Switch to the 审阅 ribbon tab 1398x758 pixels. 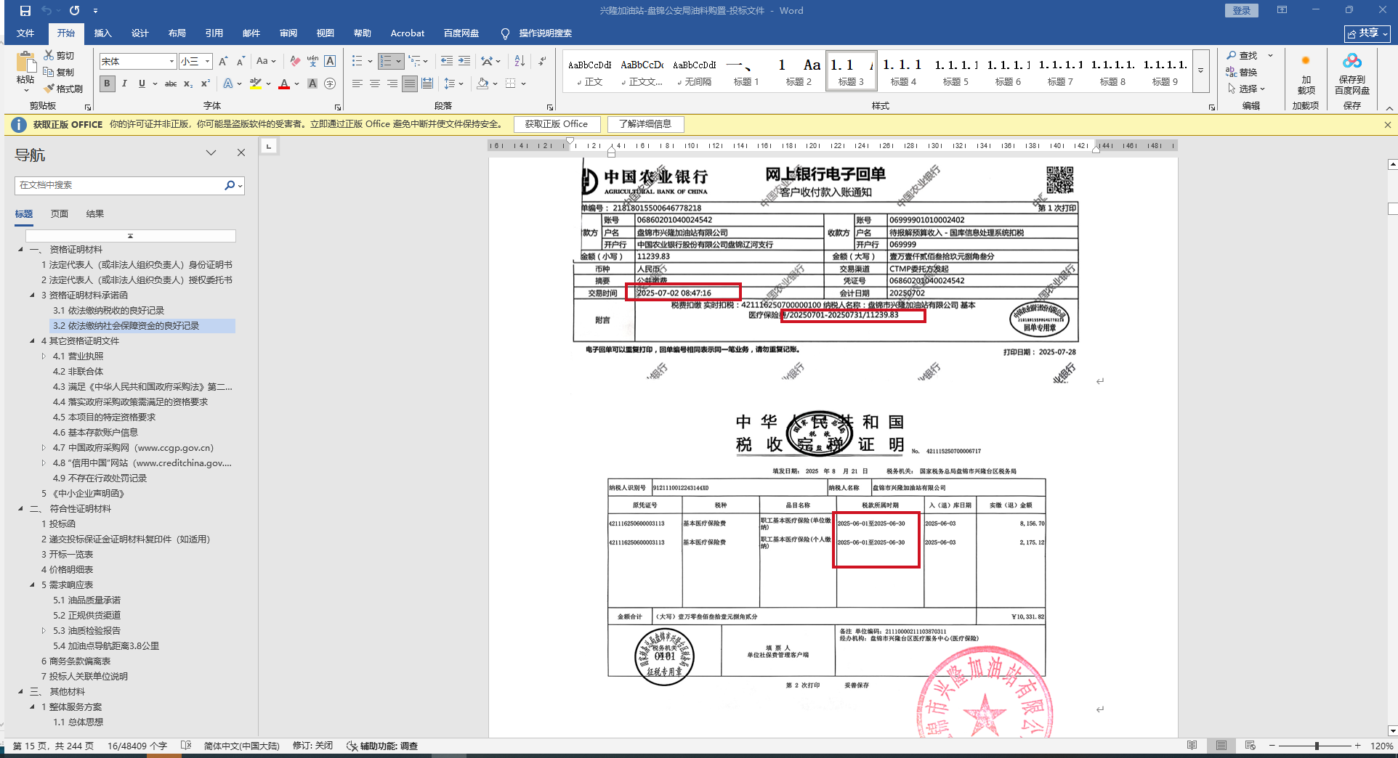(288, 33)
